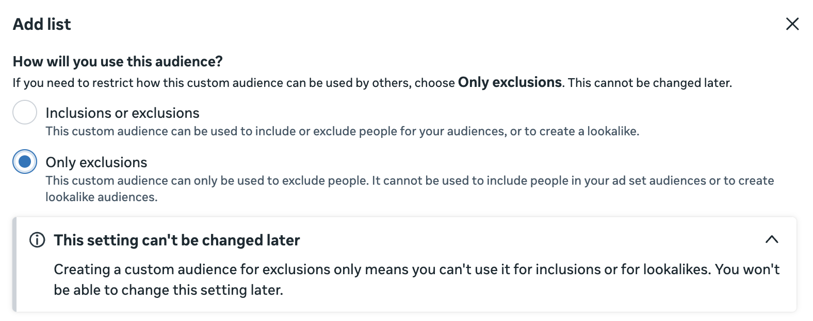Viewport: 813px width, 321px height.
Task: Click the description starting "This custom audience can only"
Action: [x=410, y=189]
